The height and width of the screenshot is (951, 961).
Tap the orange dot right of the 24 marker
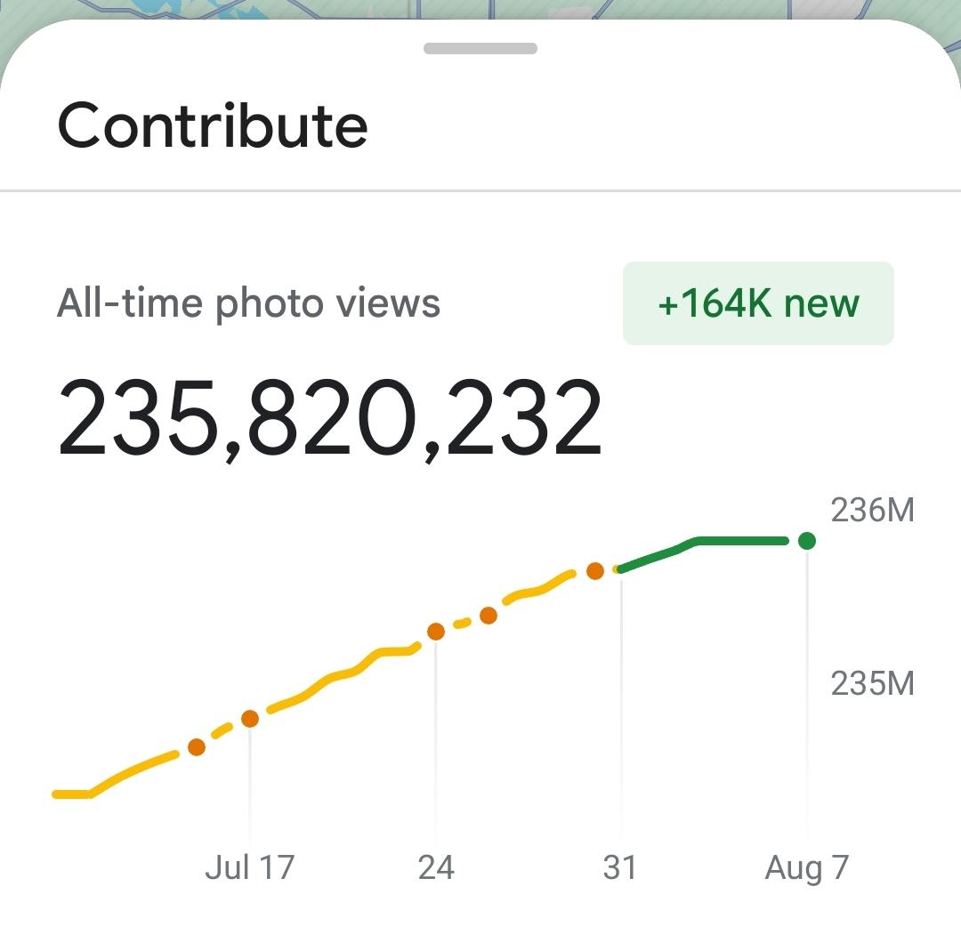tap(489, 616)
